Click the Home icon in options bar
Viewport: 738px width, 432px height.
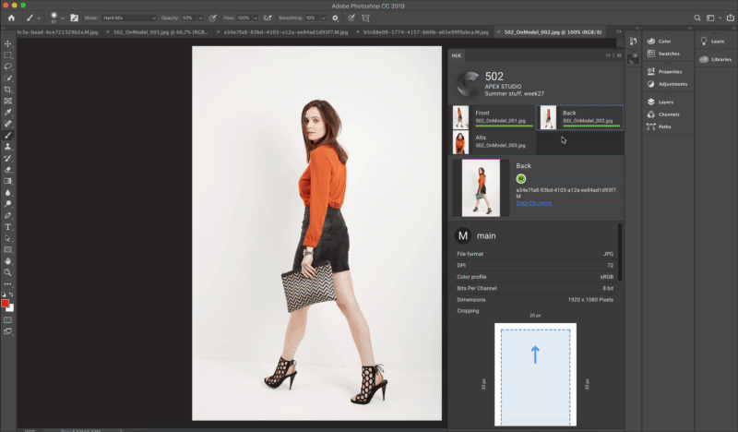(11, 18)
